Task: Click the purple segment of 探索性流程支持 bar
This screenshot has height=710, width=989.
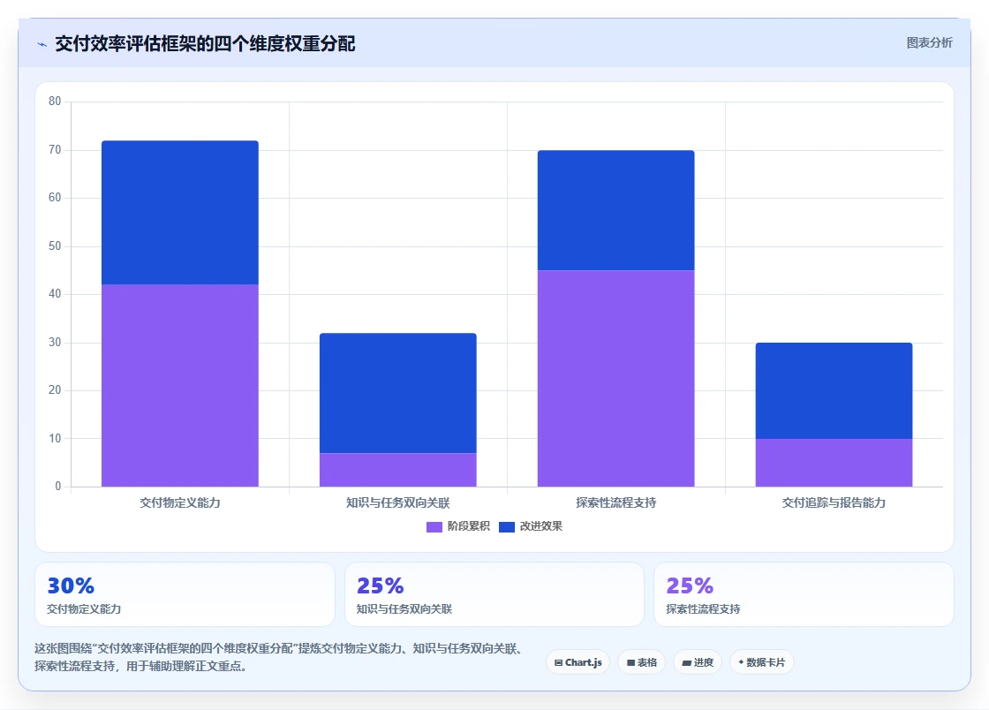Action: [615, 378]
